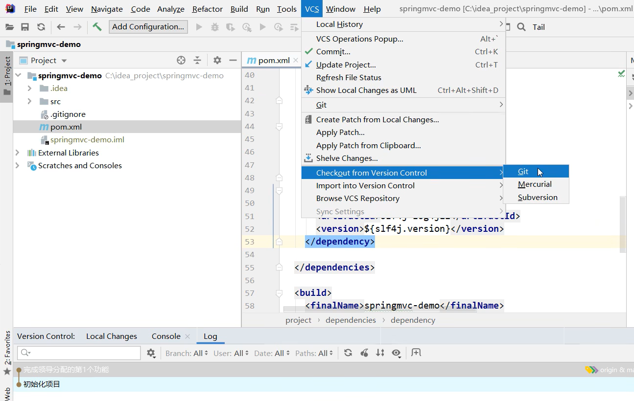Collapse the springmvc-demo project root
This screenshot has height=401, width=634.
click(19, 76)
